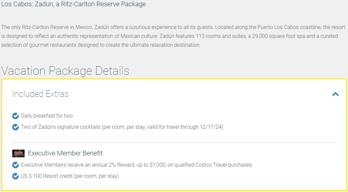Click the Executive Member card logo icon
This screenshot has width=348, height=192.
(18, 153)
